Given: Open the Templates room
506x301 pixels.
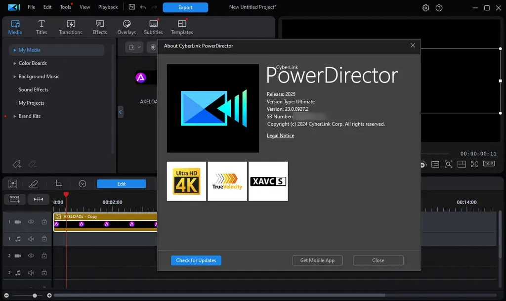Looking at the screenshot, I should click(182, 27).
